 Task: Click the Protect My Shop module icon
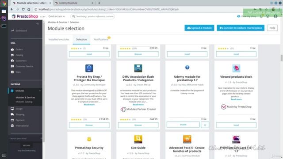click(x=89, y=68)
